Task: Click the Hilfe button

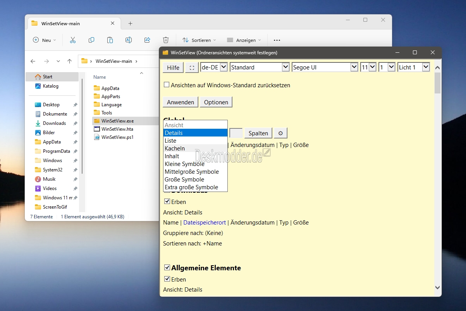Action: (x=173, y=67)
